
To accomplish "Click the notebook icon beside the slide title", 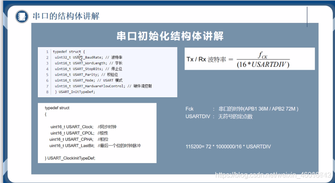I will tap(22, 17).
